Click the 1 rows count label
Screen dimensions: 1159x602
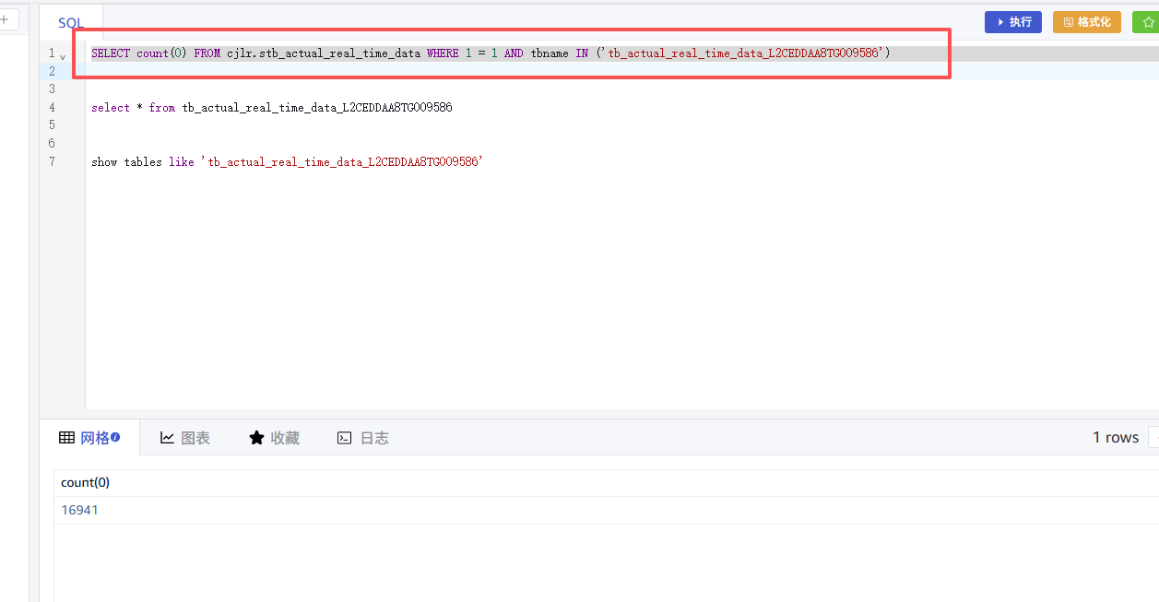point(1115,438)
